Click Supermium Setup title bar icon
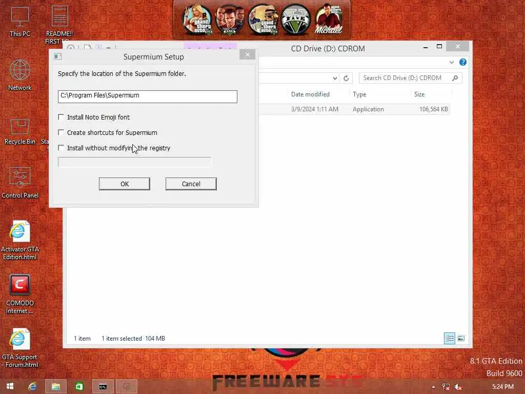 (57, 56)
